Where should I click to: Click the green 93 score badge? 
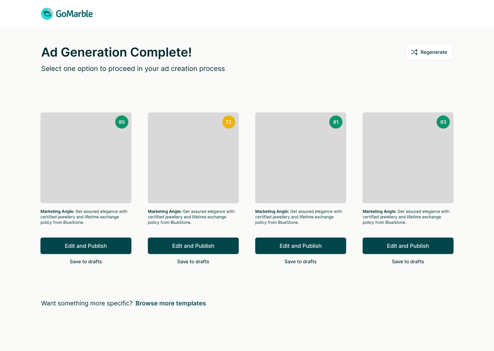[443, 122]
